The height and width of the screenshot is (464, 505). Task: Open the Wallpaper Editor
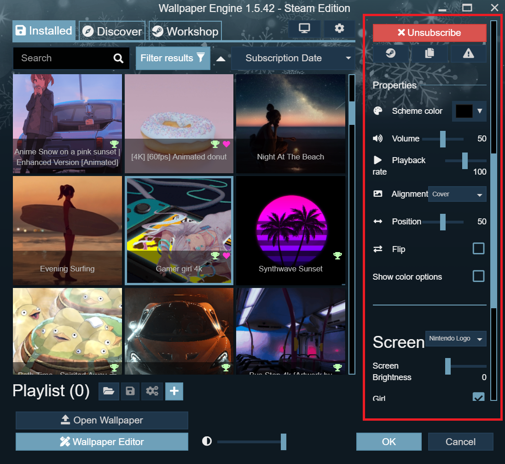click(x=102, y=442)
